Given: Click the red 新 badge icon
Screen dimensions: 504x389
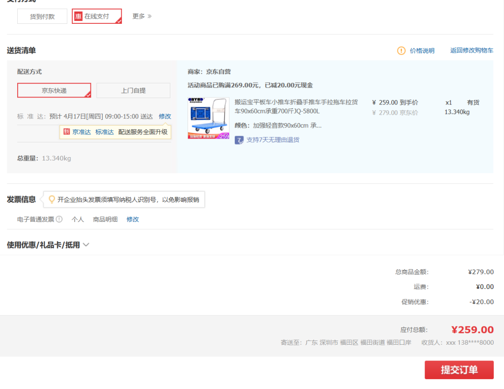Looking at the screenshot, I should pyautogui.click(x=67, y=132).
